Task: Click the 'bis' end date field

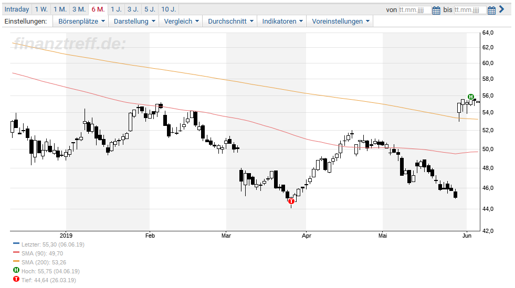Action: [x=470, y=10]
